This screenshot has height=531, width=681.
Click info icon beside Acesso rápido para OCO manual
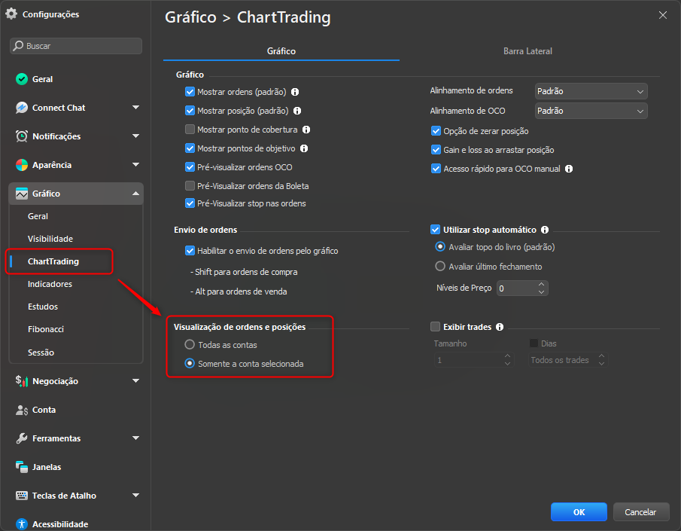(x=569, y=169)
